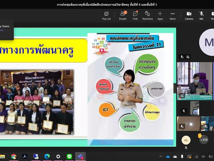Image resolution: width=214 pixels, height=161 pixels.
Task: Click the pin icon beside M's mic icon
Action: tap(188, 57)
